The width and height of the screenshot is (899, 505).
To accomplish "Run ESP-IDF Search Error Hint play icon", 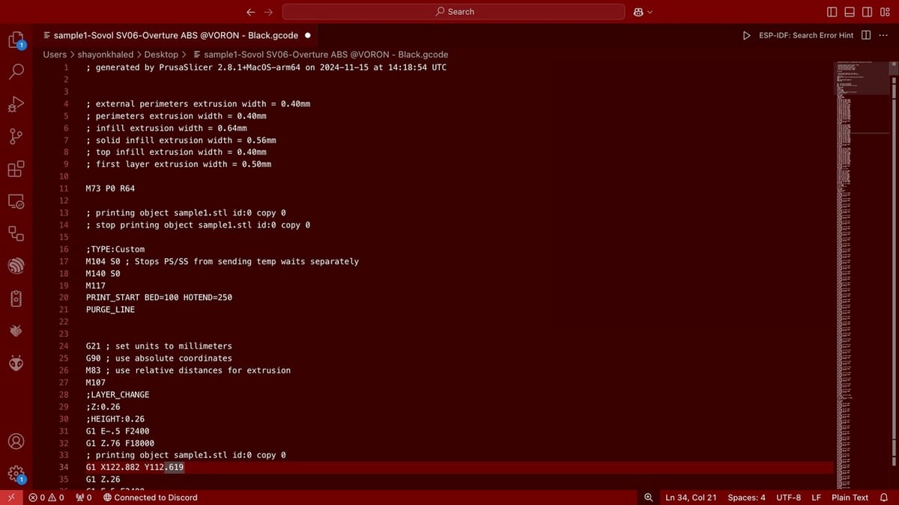I will pyautogui.click(x=746, y=35).
